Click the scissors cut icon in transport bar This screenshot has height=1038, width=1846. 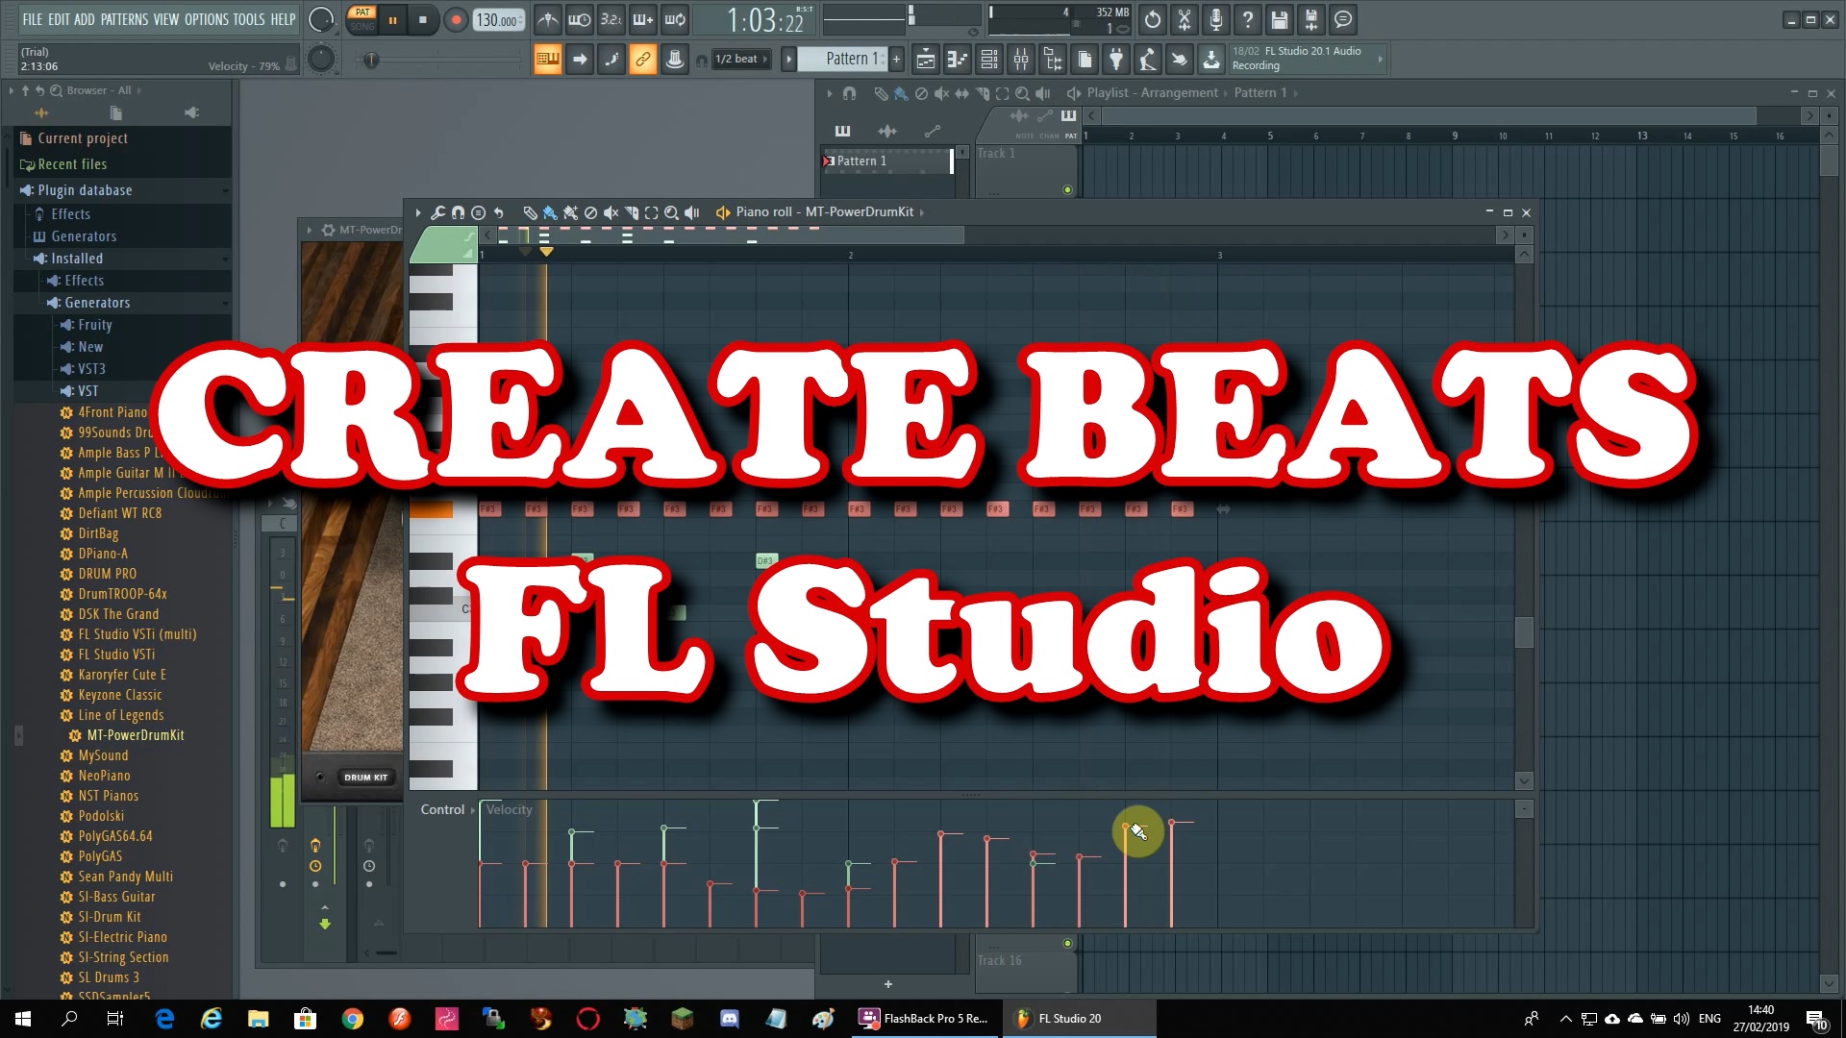(x=1185, y=19)
